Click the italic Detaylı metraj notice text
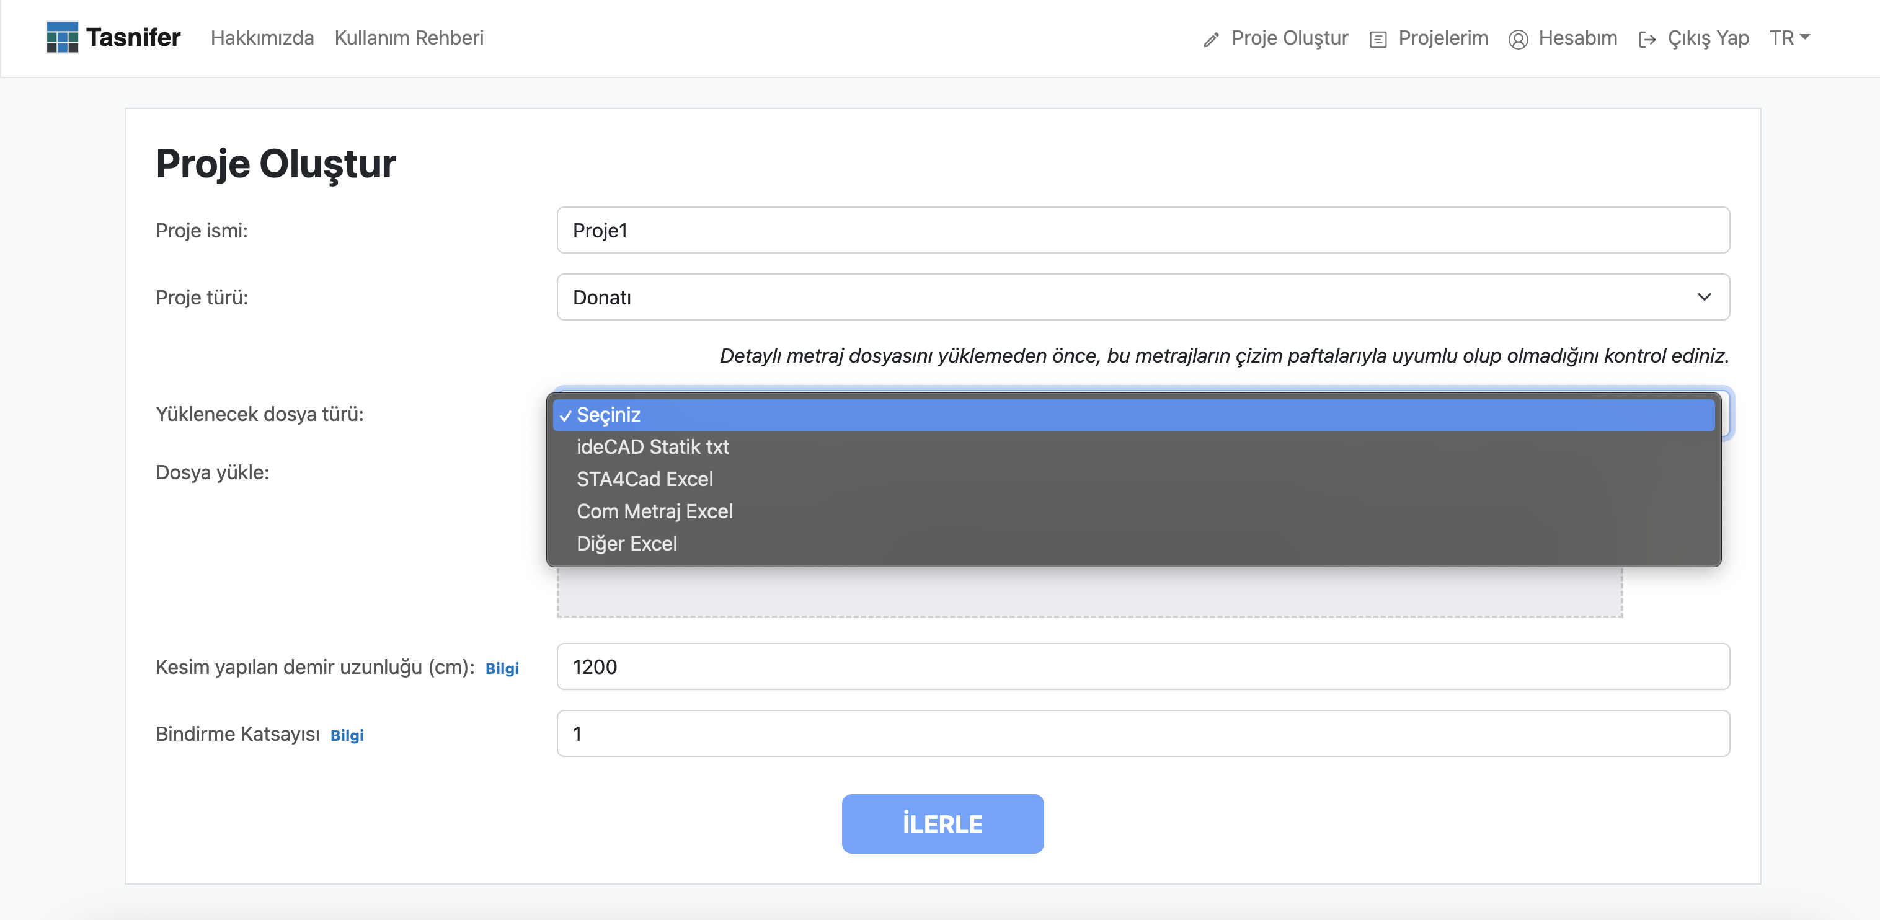 pos(1224,356)
